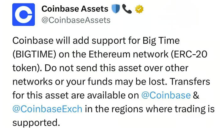Screen dimensions: 220x131
Task: Click the black telephone receiver emoji
Action: click(x=127, y=9)
